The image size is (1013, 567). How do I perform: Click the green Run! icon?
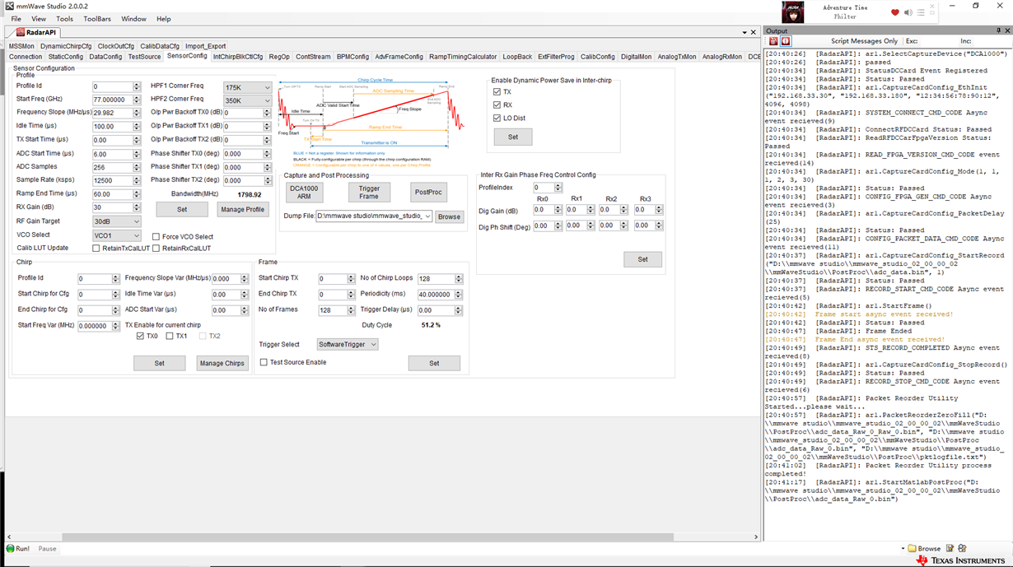click(x=11, y=548)
